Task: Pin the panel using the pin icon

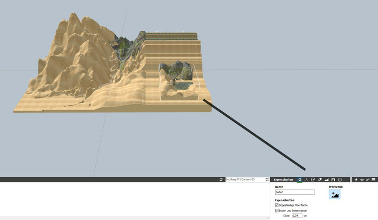Action: (356, 180)
